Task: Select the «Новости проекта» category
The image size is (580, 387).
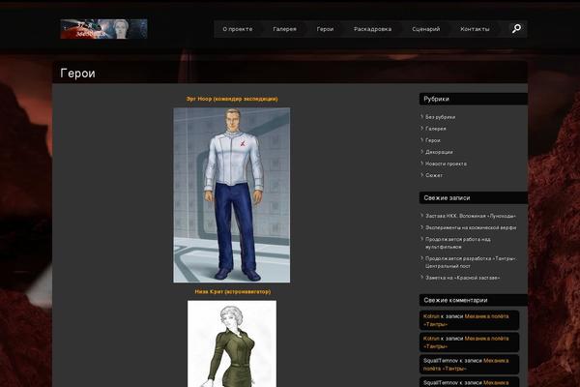Action: (446, 164)
